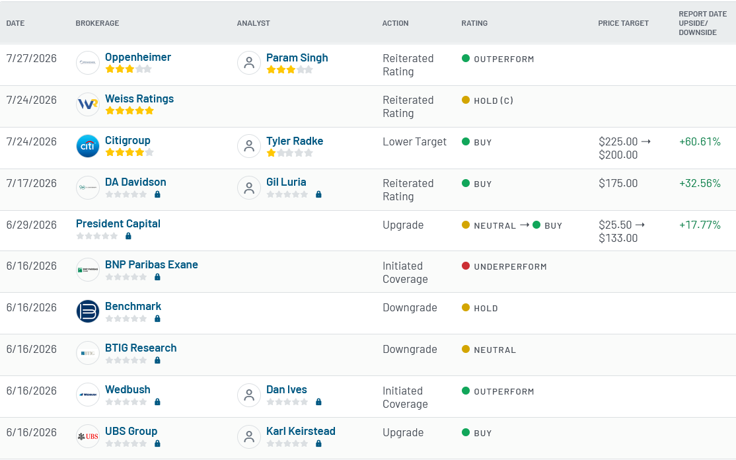
Task: Click the Price Target column header
Action: click(x=623, y=23)
